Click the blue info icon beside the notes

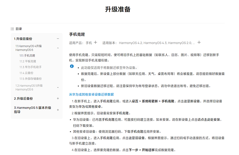pyautogui.click(x=72, y=66)
